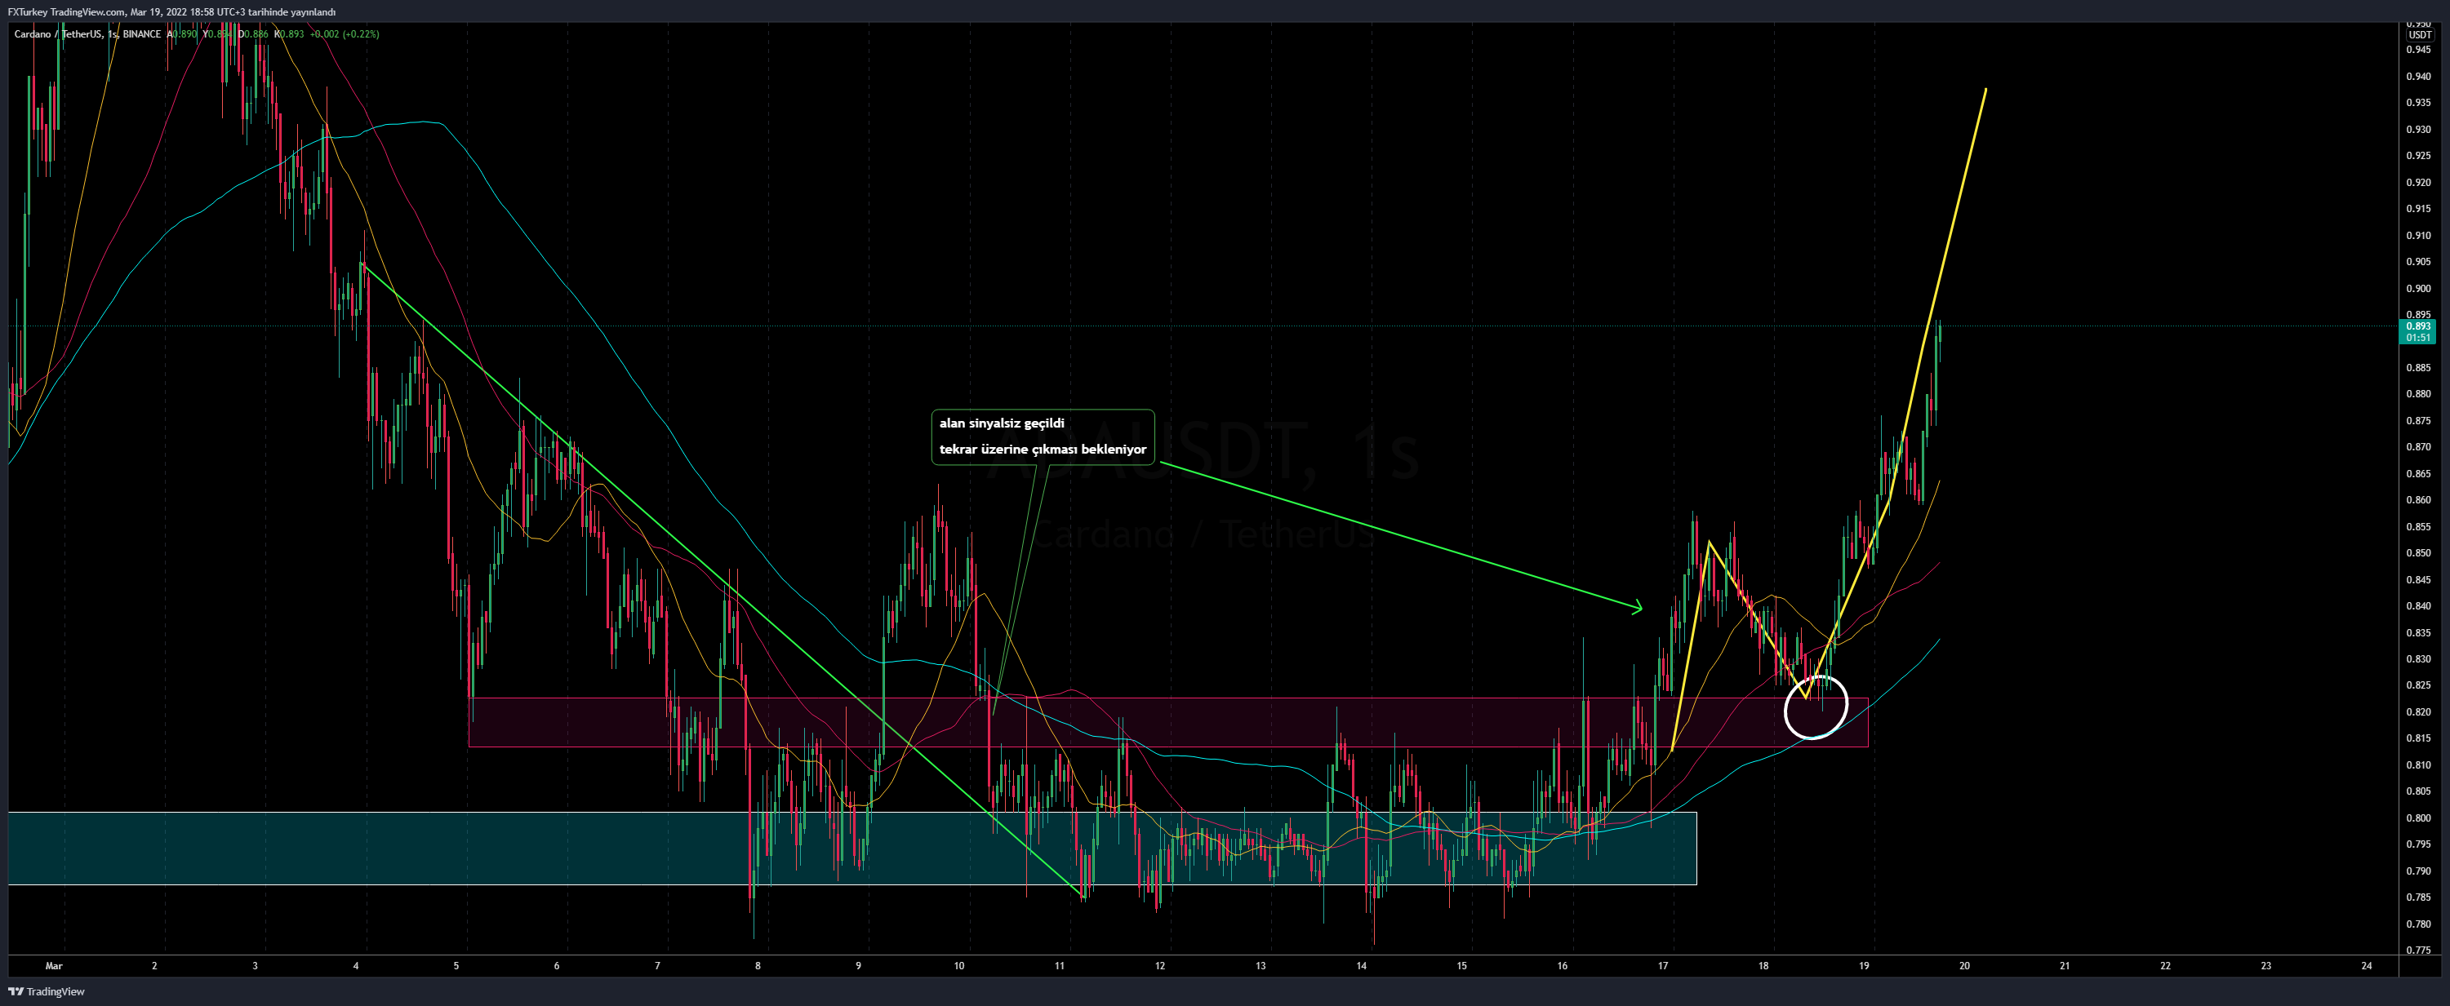The width and height of the screenshot is (2450, 1006).
Task: Click the 0.775 price axis label
Action: tap(2419, 950)
